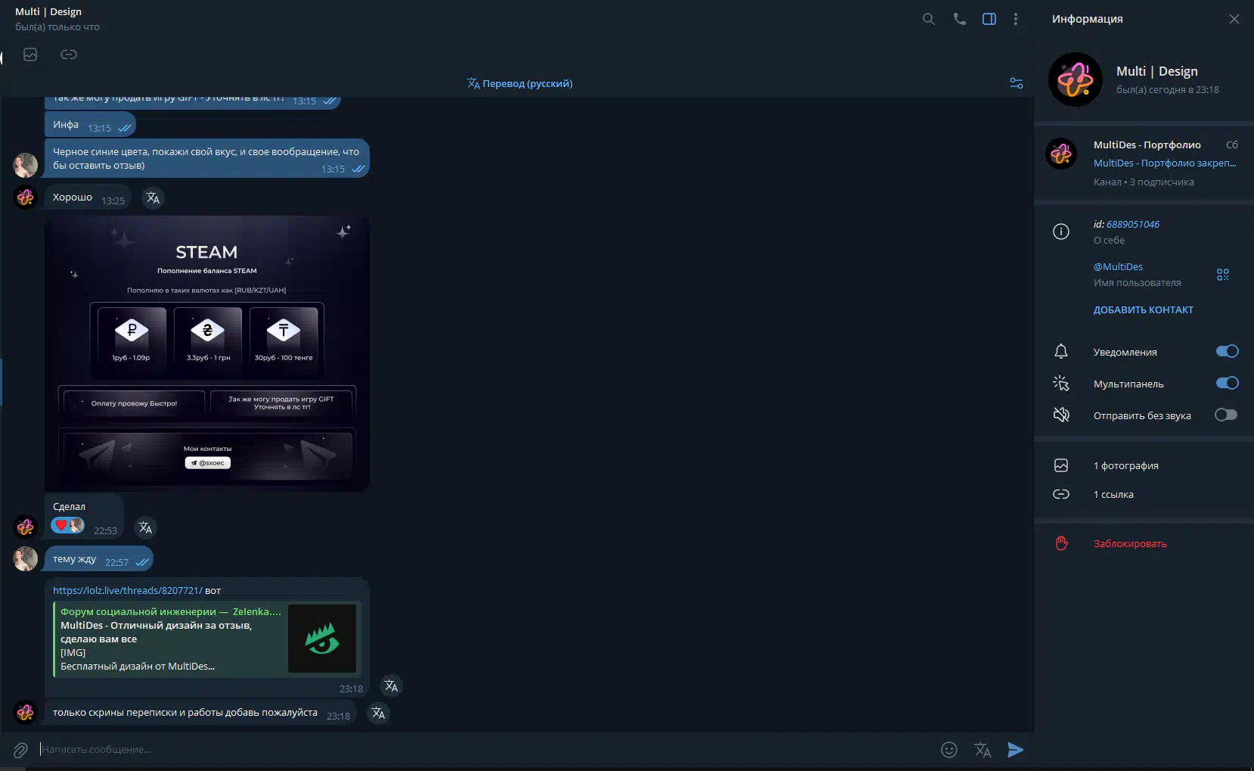1254x771 pixels.
Task: Send the message with arrow button
Action: (x=1016, y=750)
